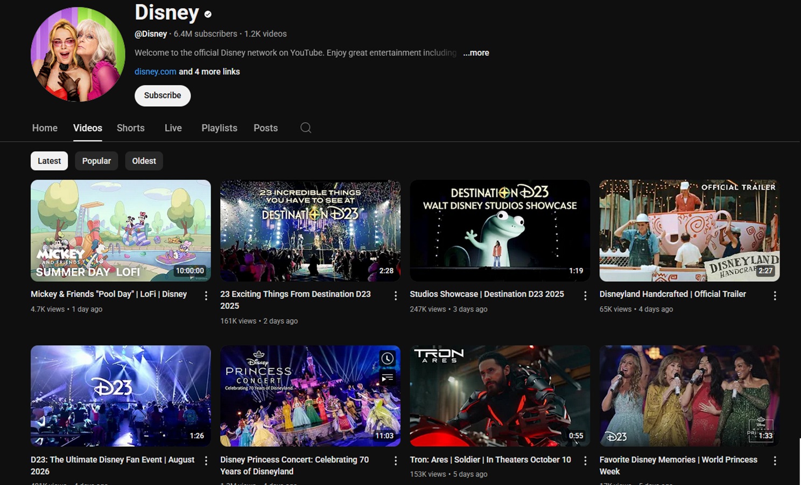This screenshot has height=485, width=801.
Task: Click the Disney channel avatar image
Action: pyautogui.click(x=78, y=54)
